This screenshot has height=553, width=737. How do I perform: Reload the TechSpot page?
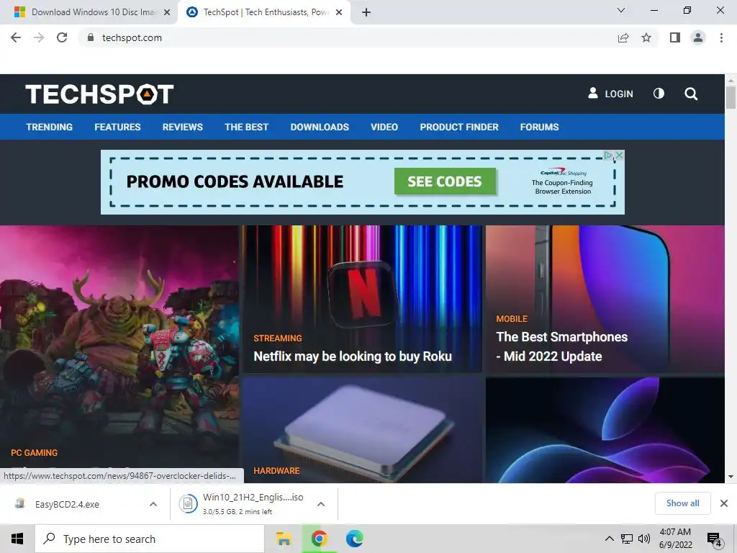(x=62, y=37)
